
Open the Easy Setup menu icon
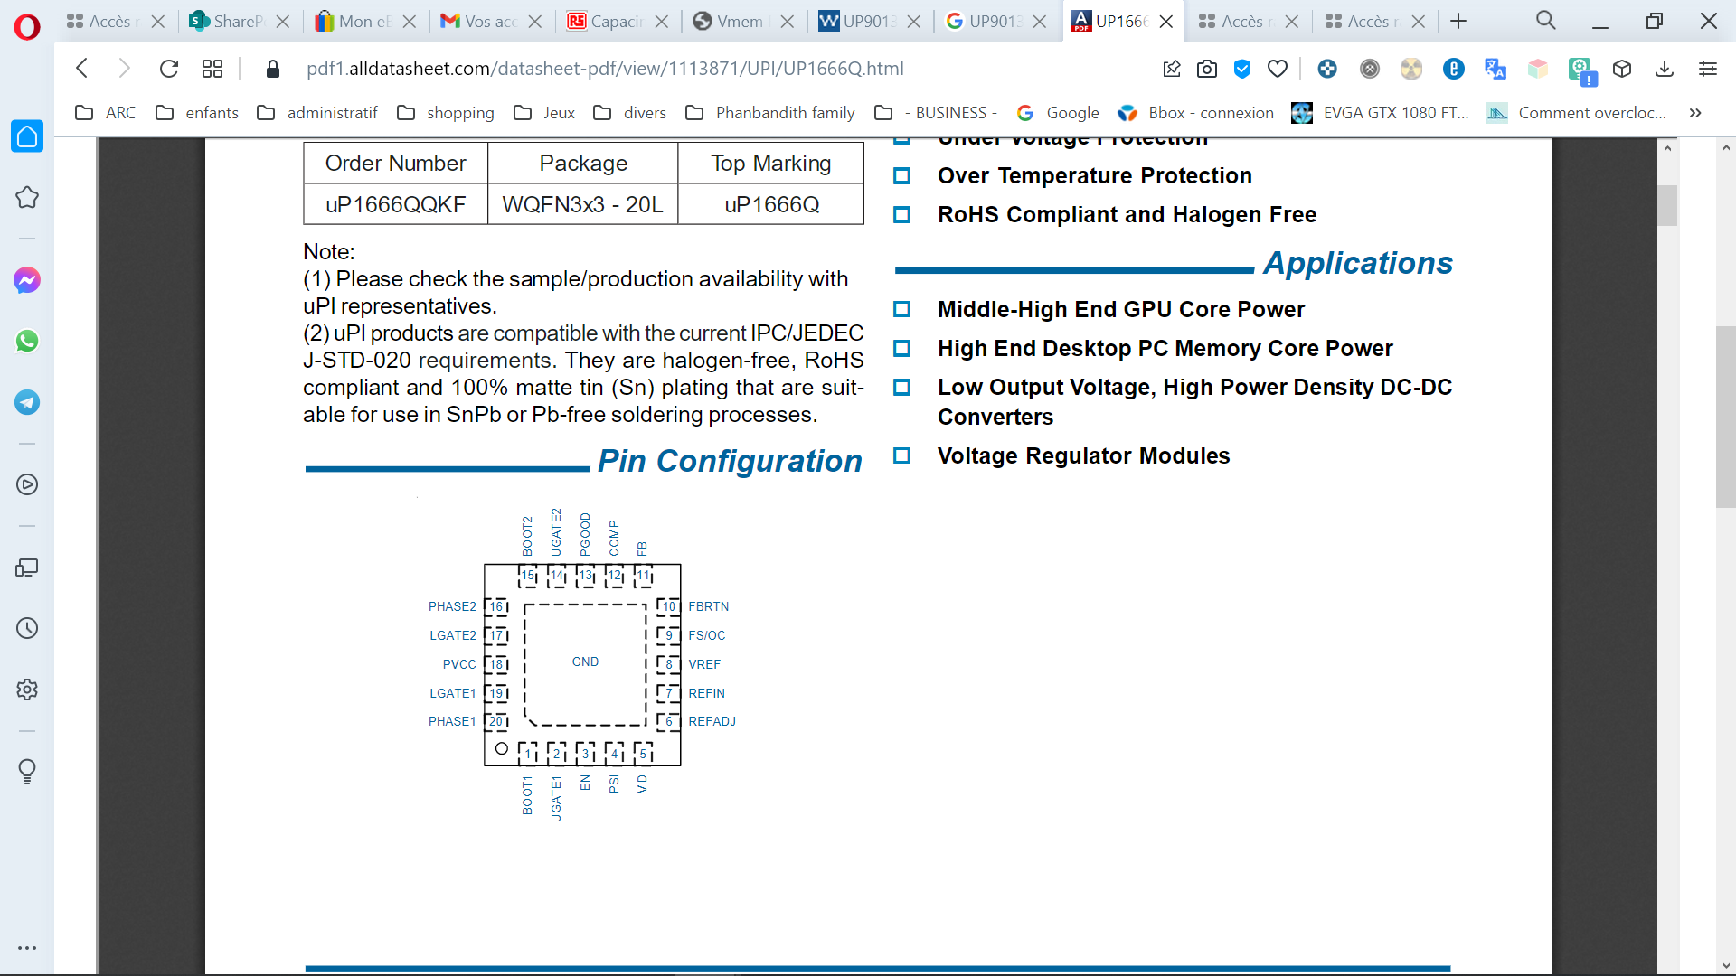point(1707,69)
